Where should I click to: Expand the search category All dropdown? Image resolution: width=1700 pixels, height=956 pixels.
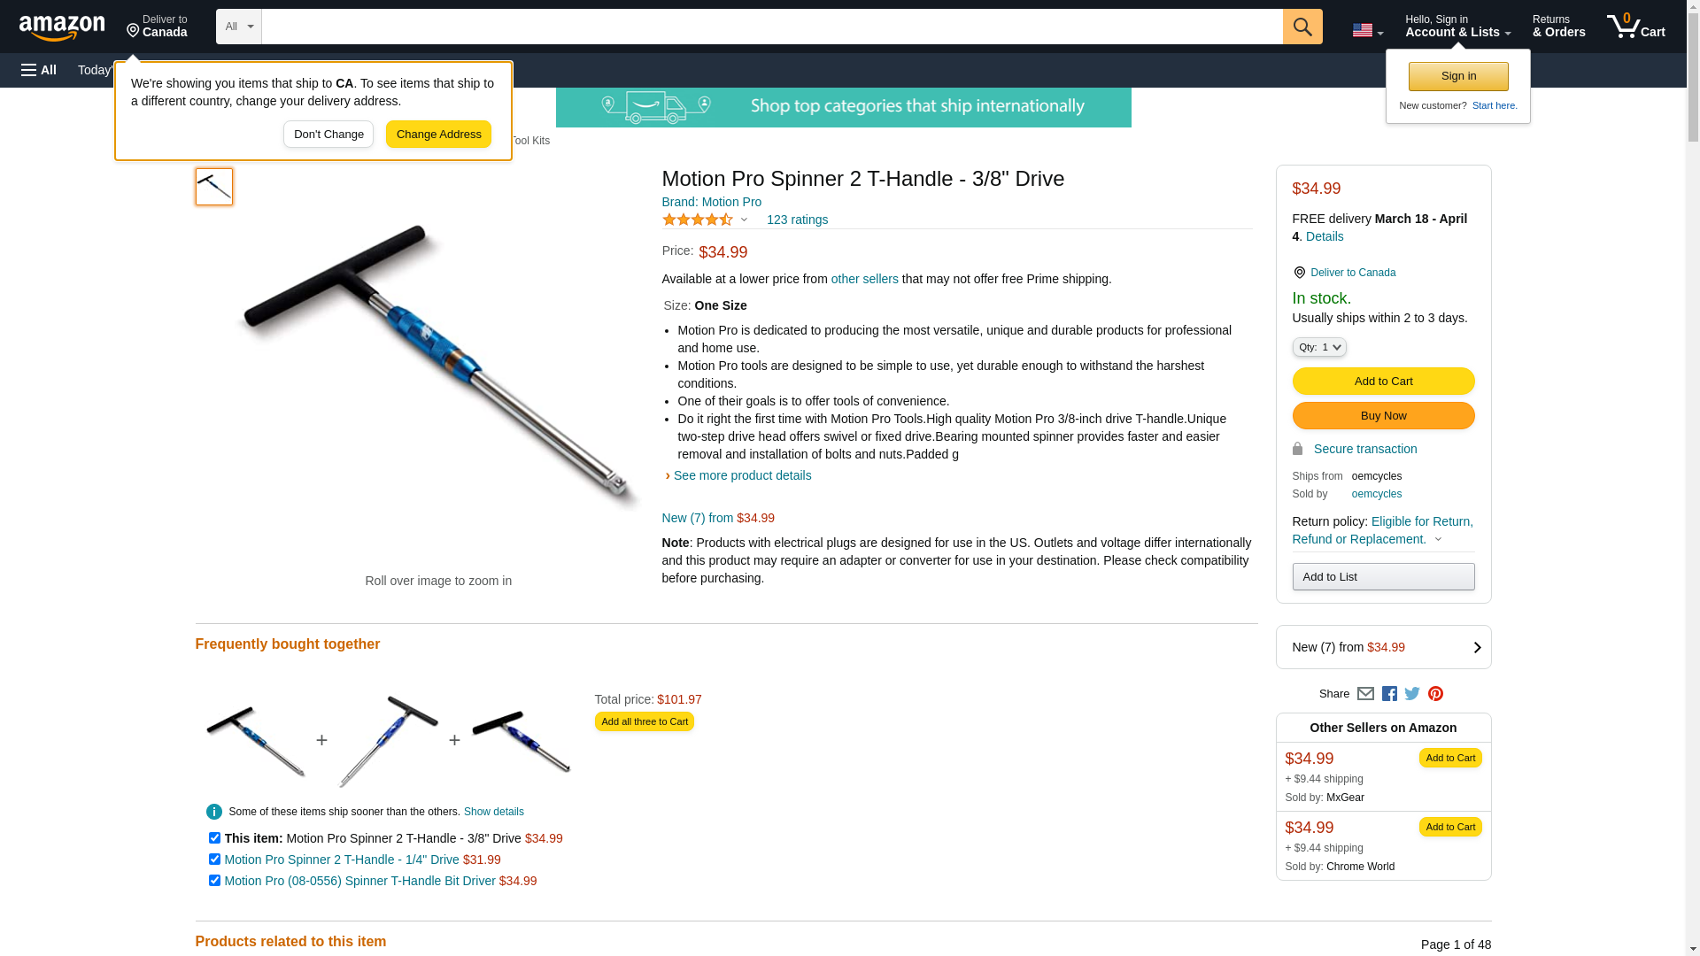pos(239,27)
